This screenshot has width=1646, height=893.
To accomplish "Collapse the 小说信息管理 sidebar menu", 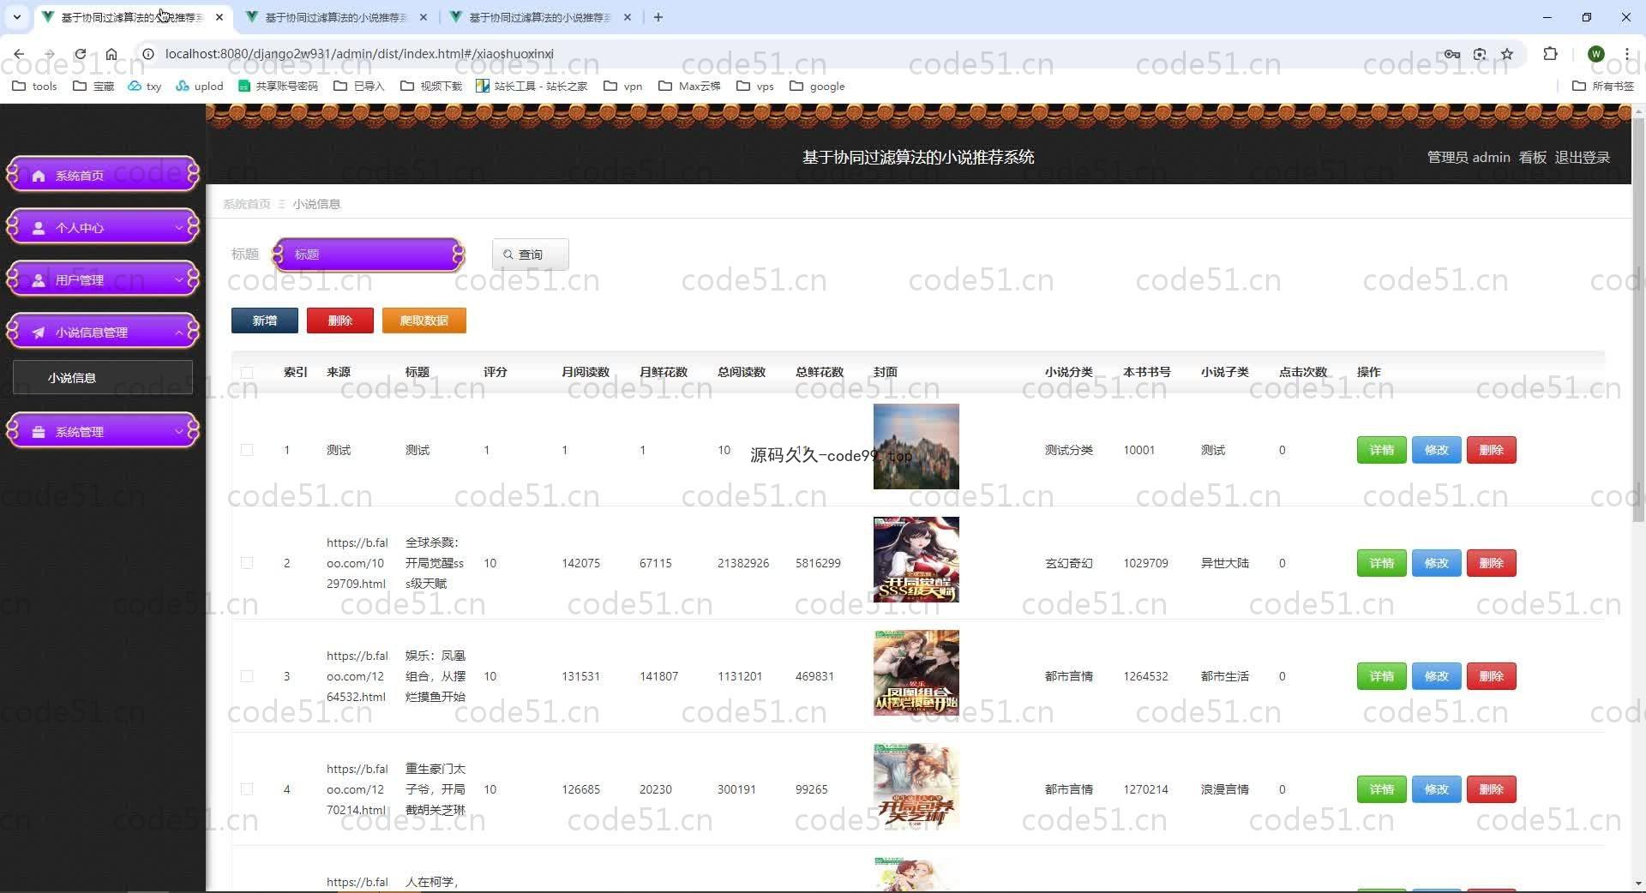I will (103, 332).
